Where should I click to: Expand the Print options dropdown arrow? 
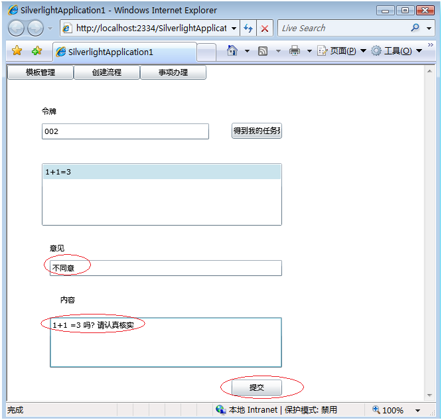[x=309, y=51]
